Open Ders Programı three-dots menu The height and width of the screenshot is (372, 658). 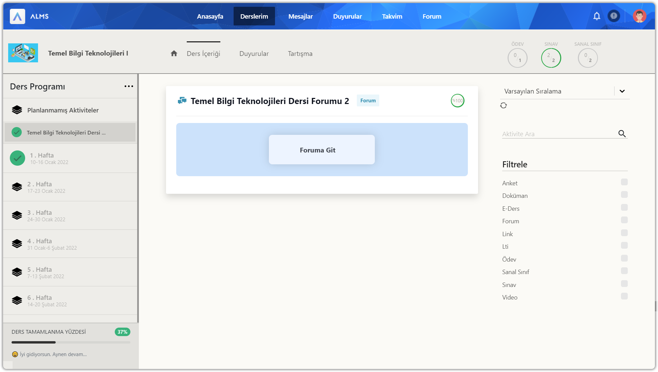(129, 86)
